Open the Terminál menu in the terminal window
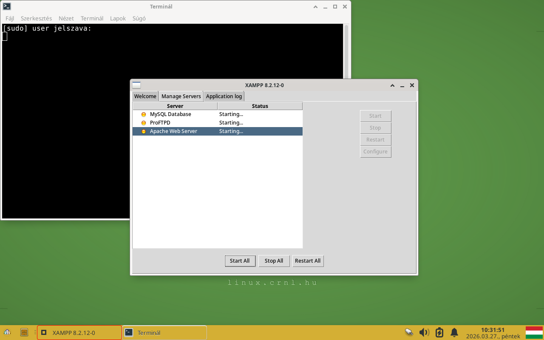This screenshot has width=544, height=340. (x=92, y=18)
